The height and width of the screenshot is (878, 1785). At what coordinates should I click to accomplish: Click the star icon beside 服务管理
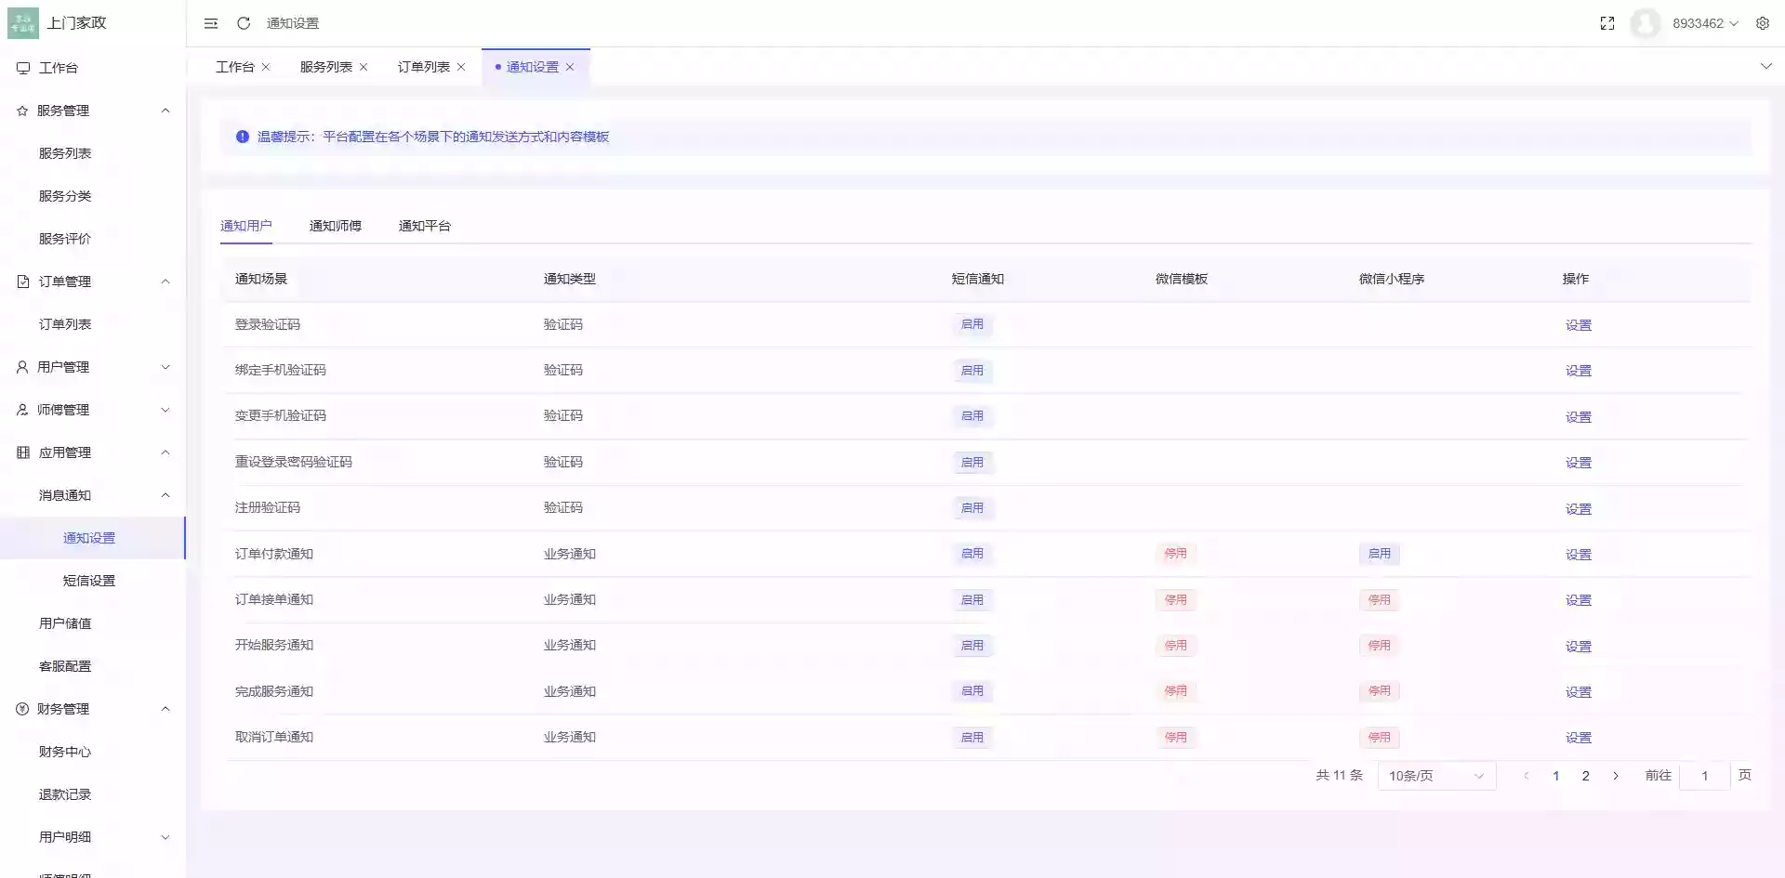(22, 110)
